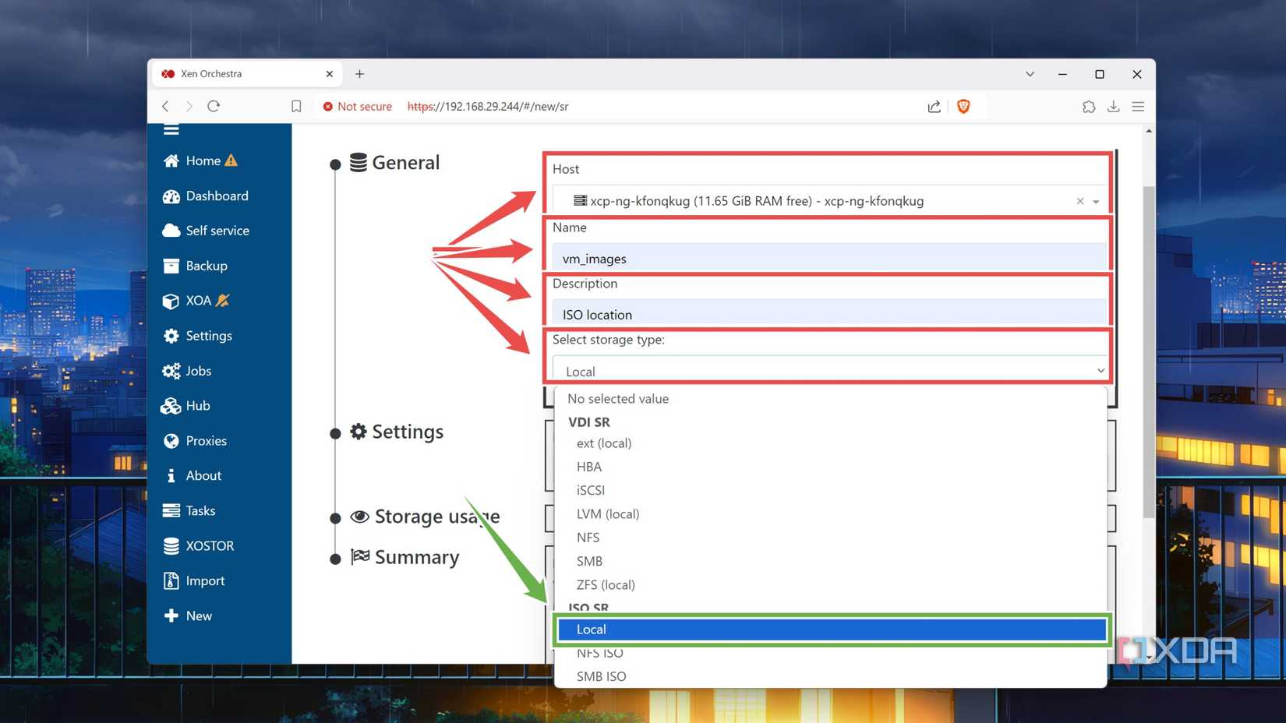Select NFS ISO from the storage list
This screenshot has width=1286, height=723.
point(599,652)
